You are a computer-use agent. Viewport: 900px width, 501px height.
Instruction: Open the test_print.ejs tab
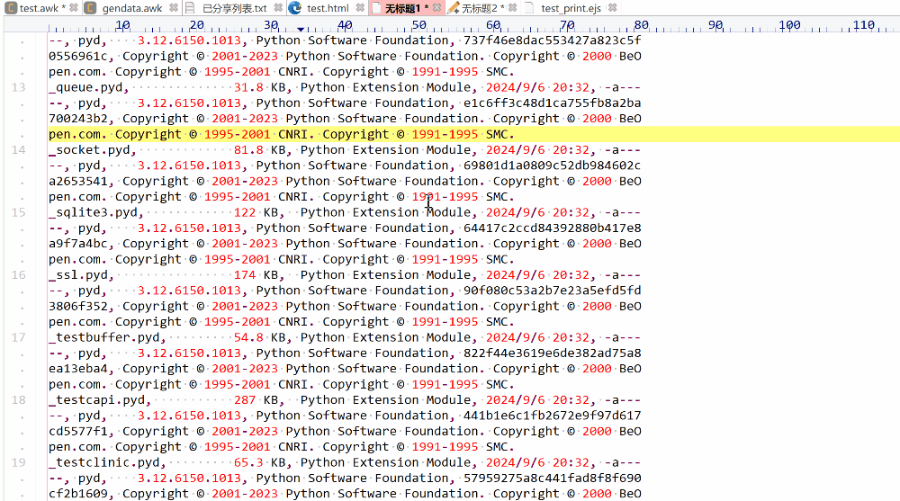pyautogui.click(x=571, y=8)
